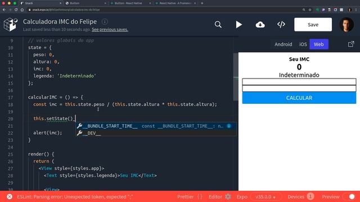The image size is (360, 202).
Task: Click project title Calculadora IMC do Felipe
Action: point(60,21)
